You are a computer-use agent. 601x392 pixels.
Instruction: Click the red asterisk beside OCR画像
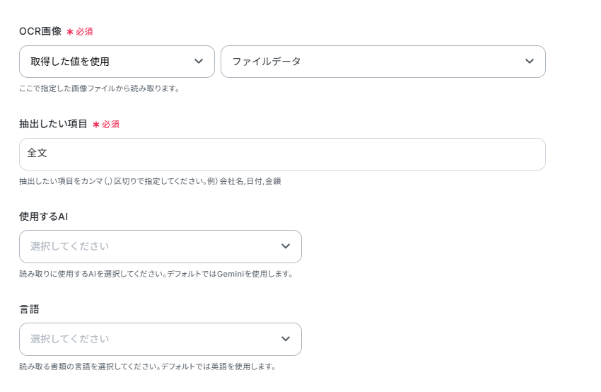70,32
